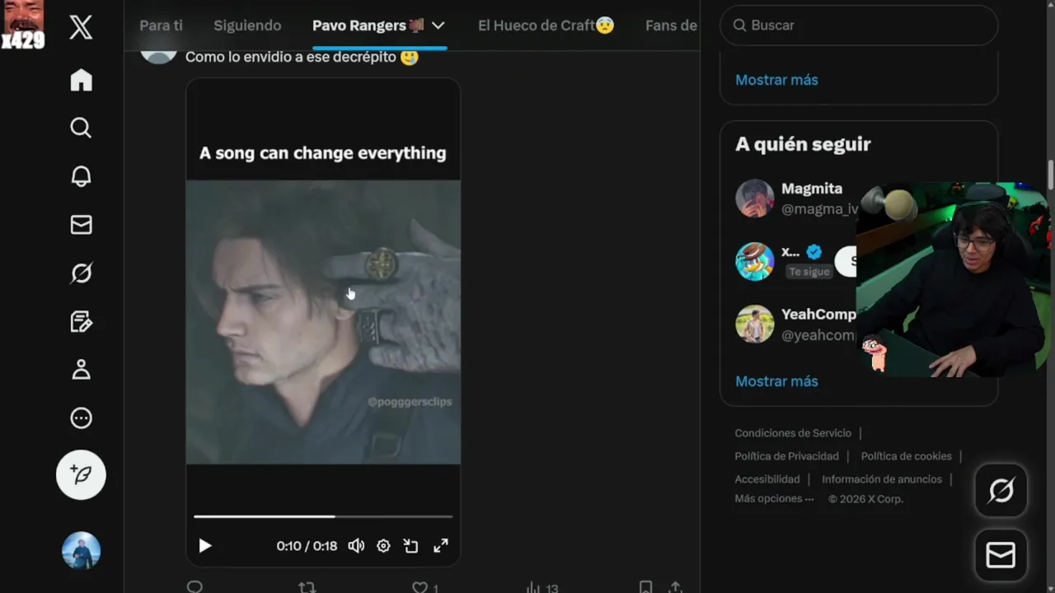This screenshot has height=593, width=1055.
Task: Switch to Siguiendo tab
Action: (247, 26)
